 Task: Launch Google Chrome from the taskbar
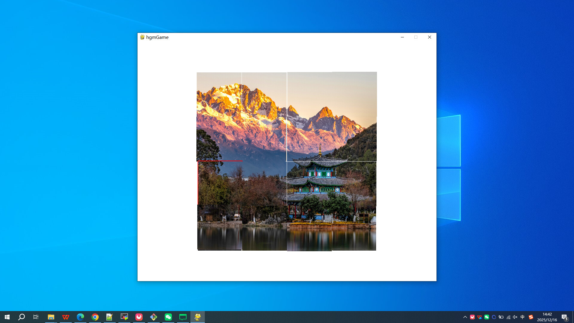coord(95,317)
